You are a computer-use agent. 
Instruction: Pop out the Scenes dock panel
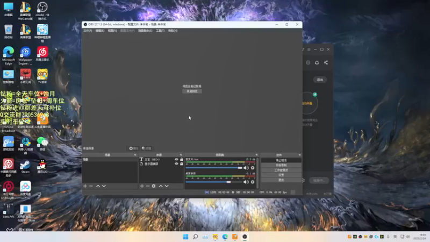coord(135,155)
